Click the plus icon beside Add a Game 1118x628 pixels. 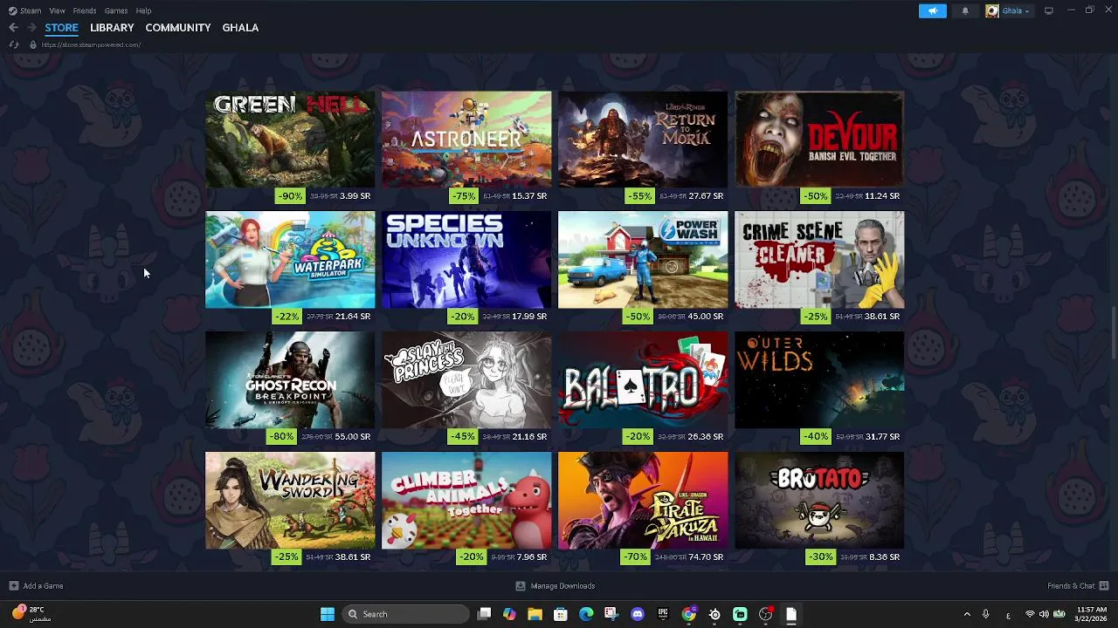(13, 586)
